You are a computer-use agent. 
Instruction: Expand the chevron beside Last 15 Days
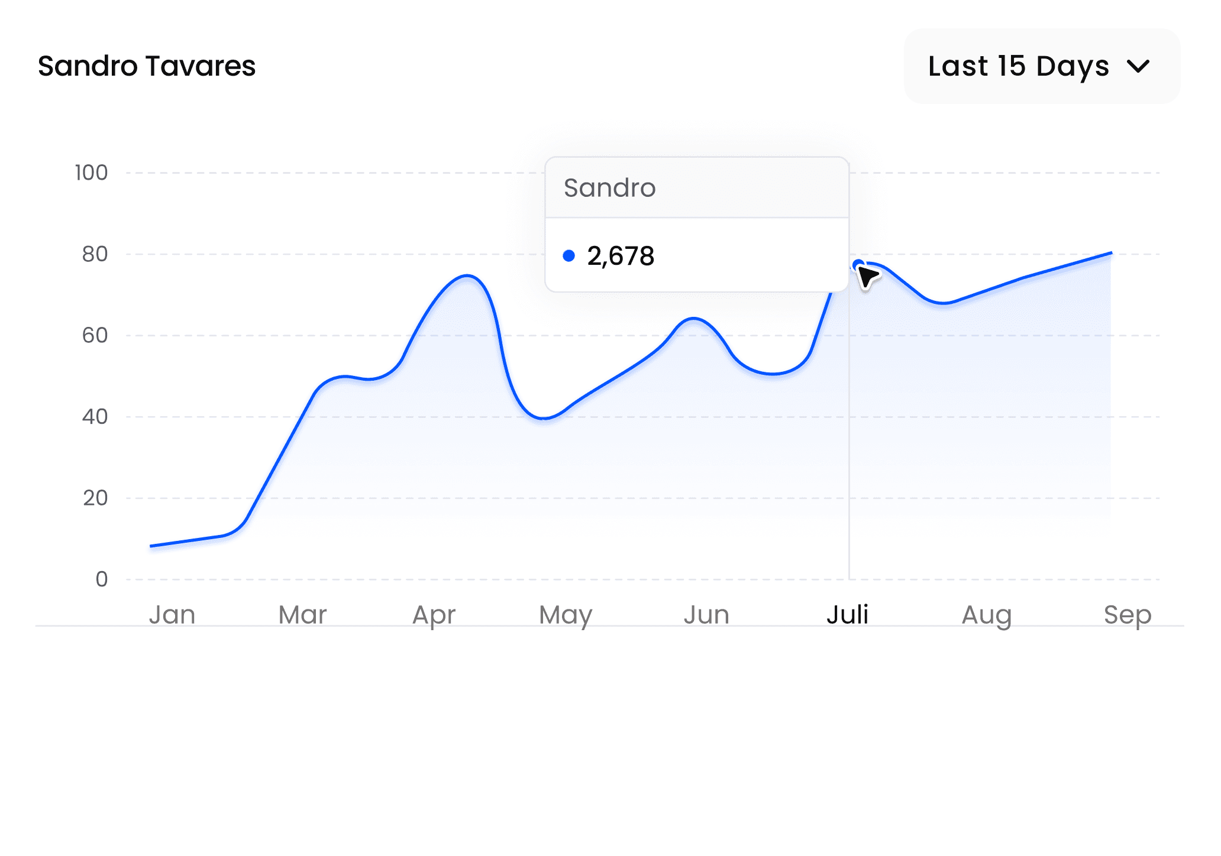[x=1139, y=67]
